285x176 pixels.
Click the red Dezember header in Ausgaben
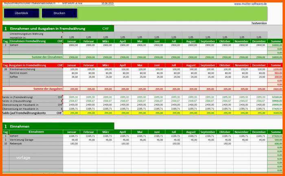pos(259,65)
